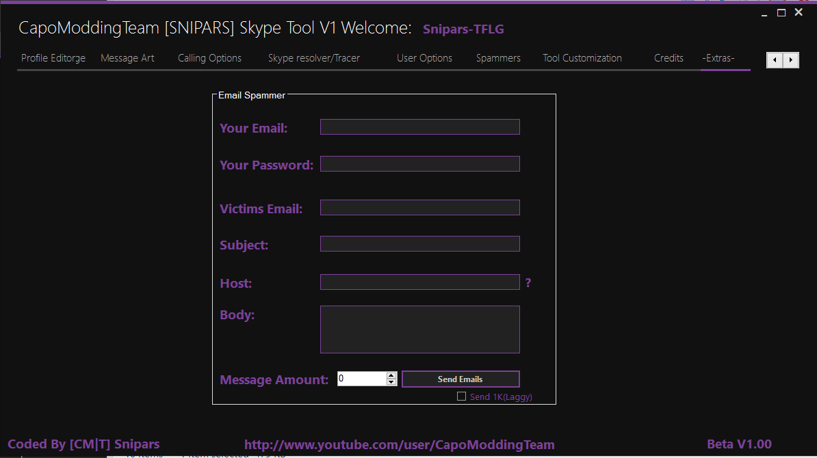
Task: Increase Message Amount with up arrow
Action: pos(391,375)
